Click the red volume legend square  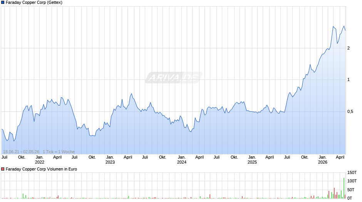3,169
